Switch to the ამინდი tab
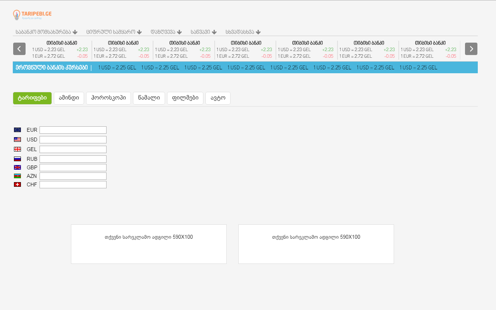Image resolution: width=496 pixels, height=310 pixels. coord(69,98)
